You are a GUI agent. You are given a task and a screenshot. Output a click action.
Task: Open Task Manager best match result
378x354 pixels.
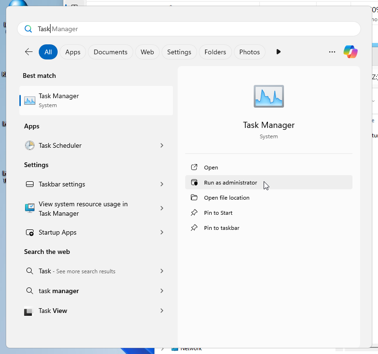(96, 101)
